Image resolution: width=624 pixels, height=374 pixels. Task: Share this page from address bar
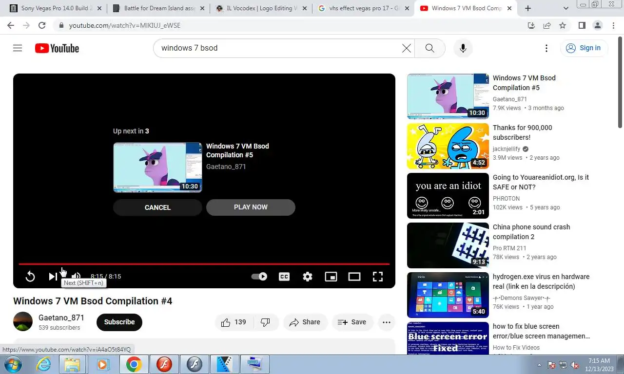point(547,25)
